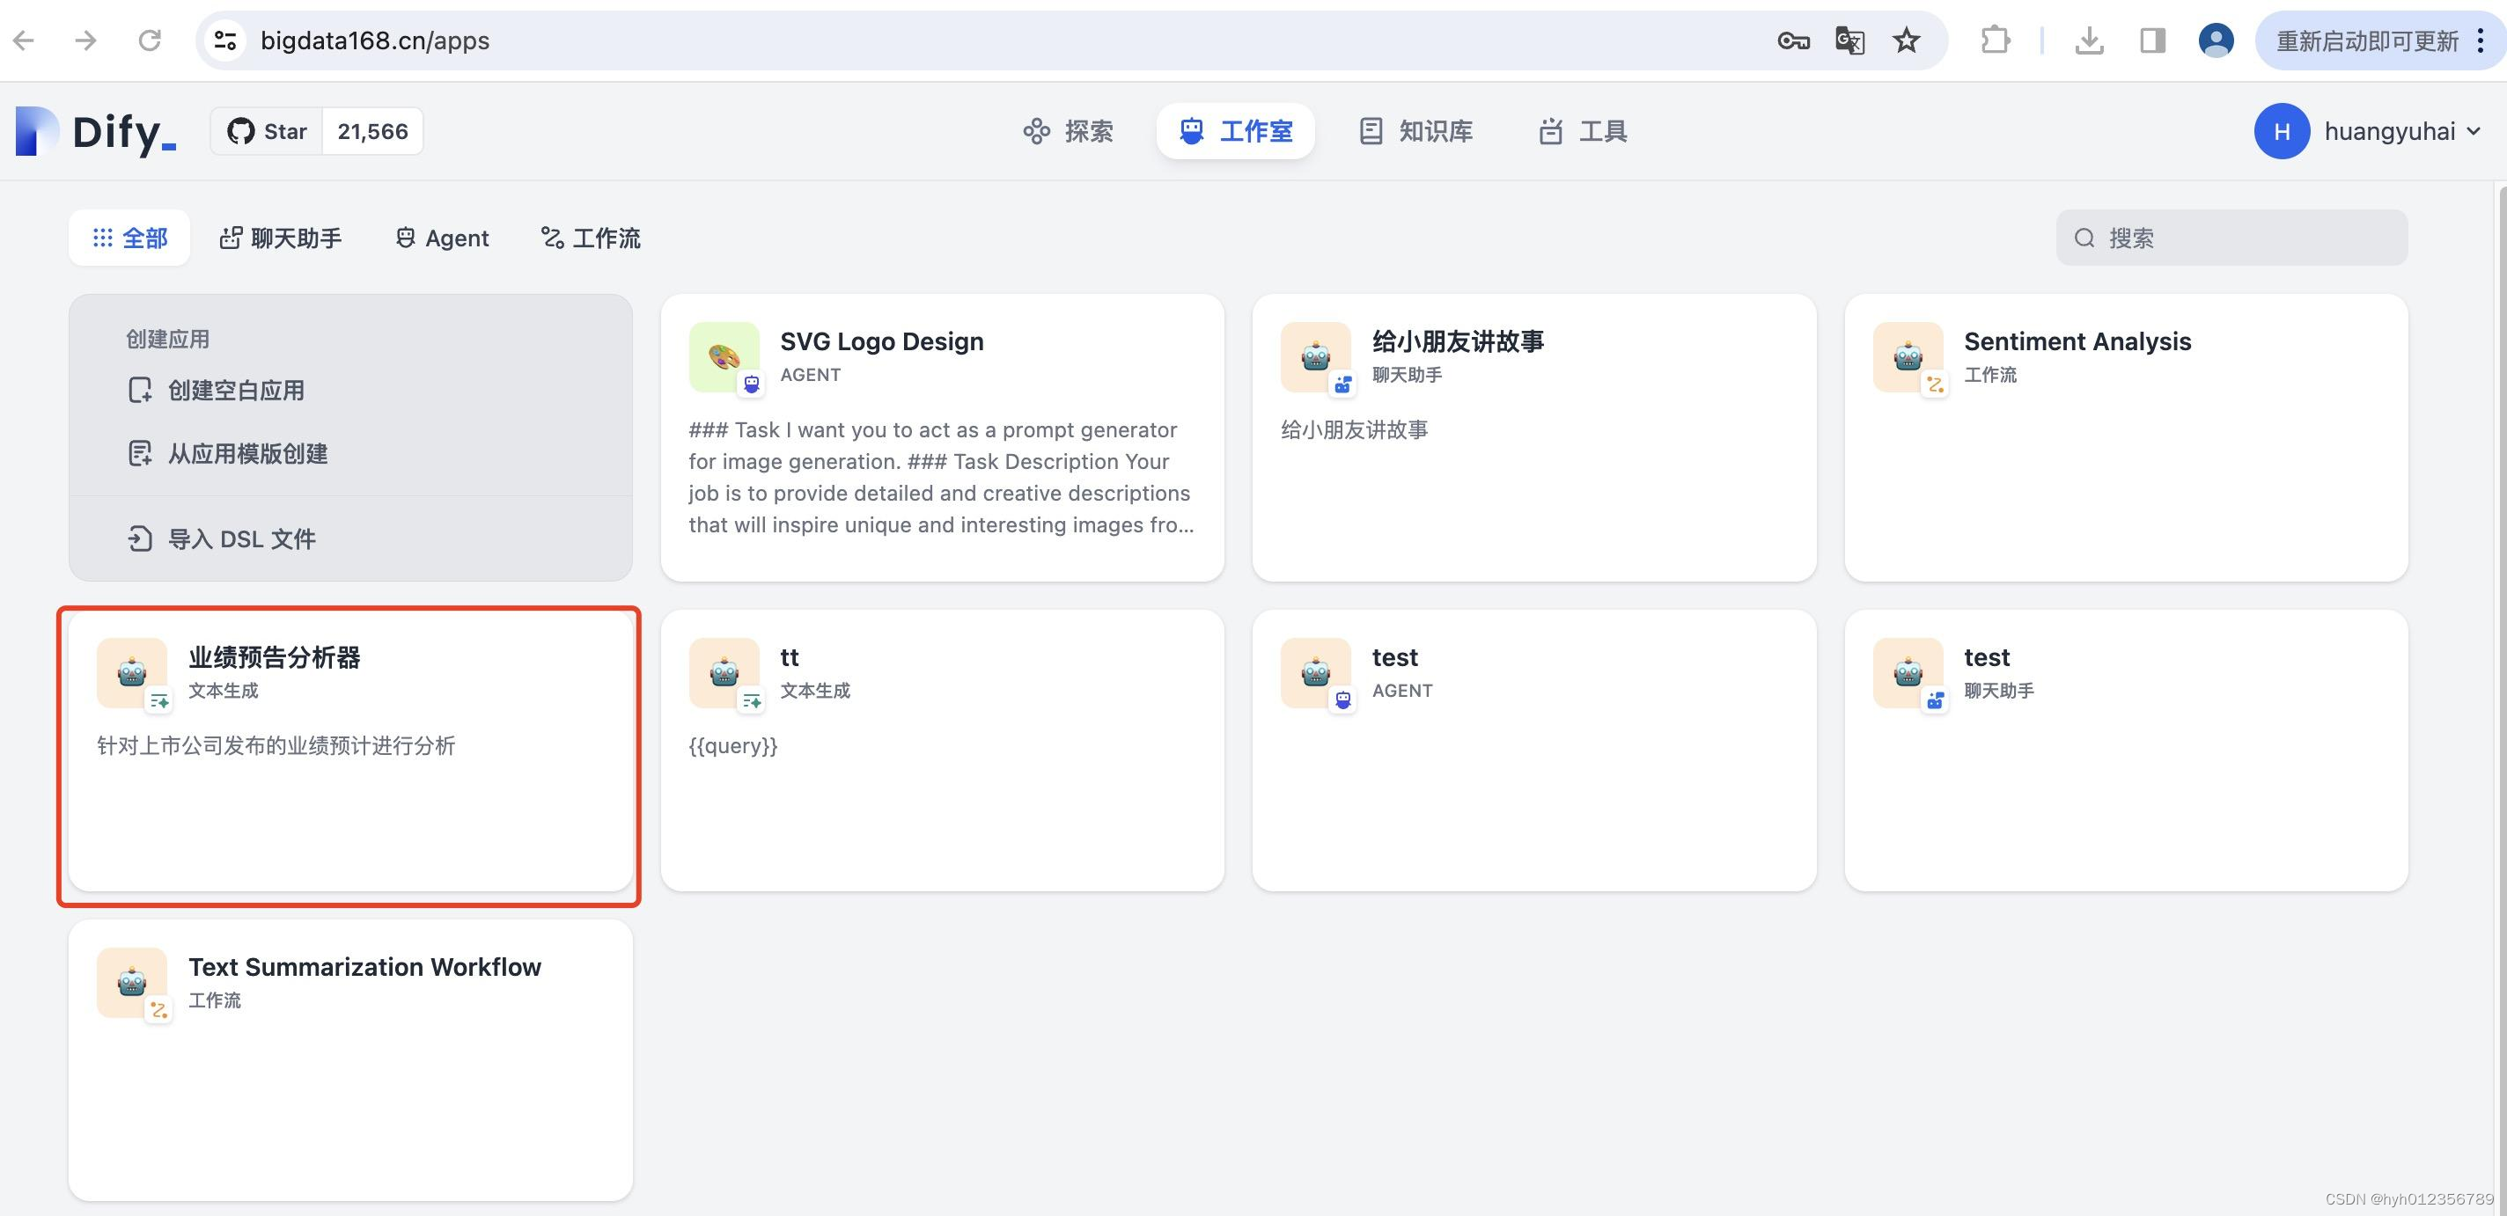Open the 业绩预告分析器 app card
The height and width of the screenshot is (1216, 2507).
pos(349,754)
